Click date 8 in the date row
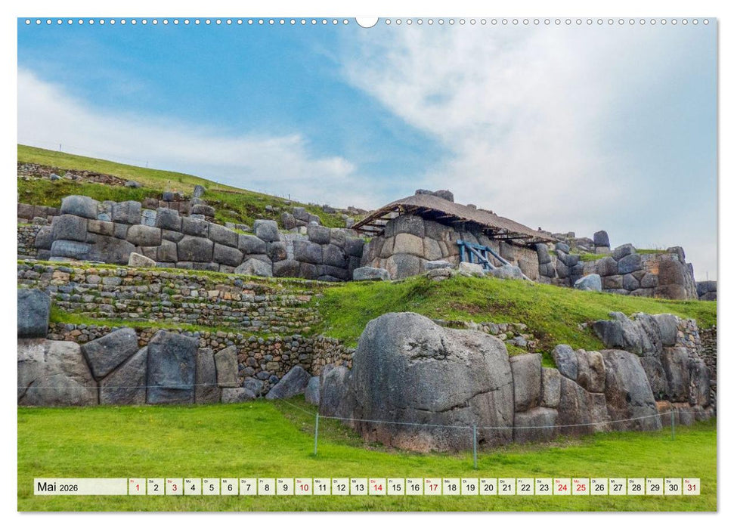734x529 pixels. coord(268,489)
